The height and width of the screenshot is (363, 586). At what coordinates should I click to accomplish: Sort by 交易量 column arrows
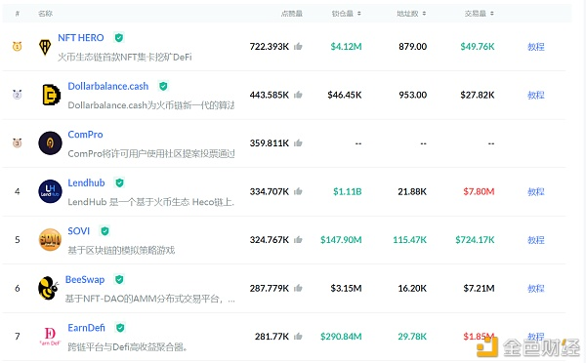click(492, 14)
